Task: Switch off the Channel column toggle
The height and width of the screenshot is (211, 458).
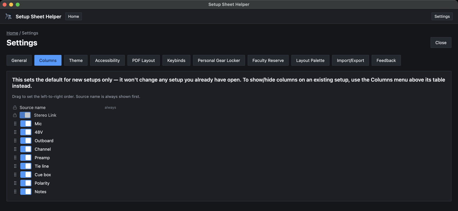Action: [x=26, y=149]
